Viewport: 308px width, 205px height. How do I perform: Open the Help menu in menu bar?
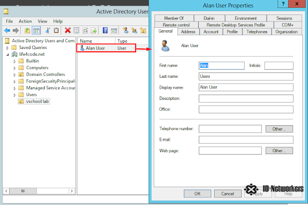click(x=58, y=21)
